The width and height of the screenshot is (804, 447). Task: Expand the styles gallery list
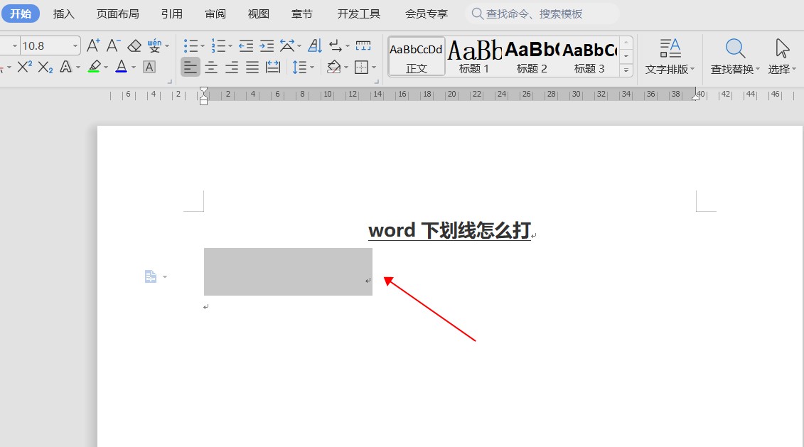626,70
